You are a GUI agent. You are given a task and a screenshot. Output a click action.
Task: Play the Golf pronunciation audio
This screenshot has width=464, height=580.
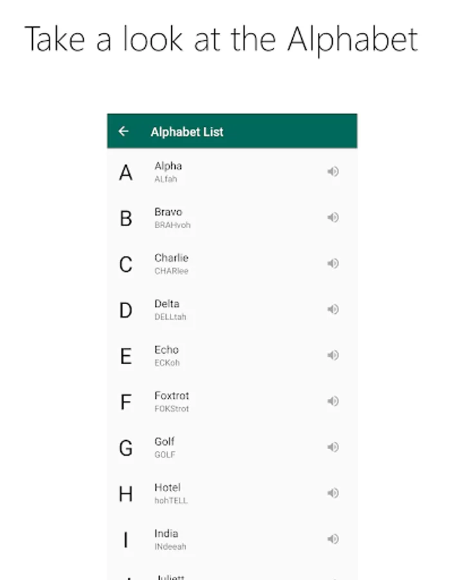tap(333, 447)
